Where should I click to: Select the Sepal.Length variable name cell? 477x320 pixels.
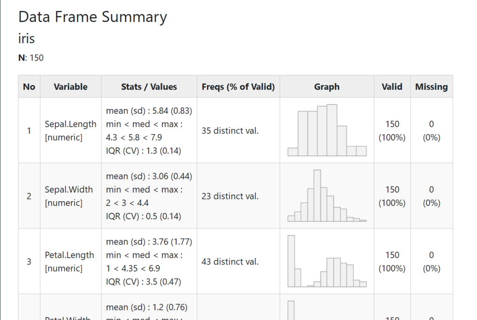coord(71,130)
